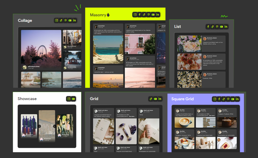Select the LinkedIn icon in Masonry header

[157, 15]
